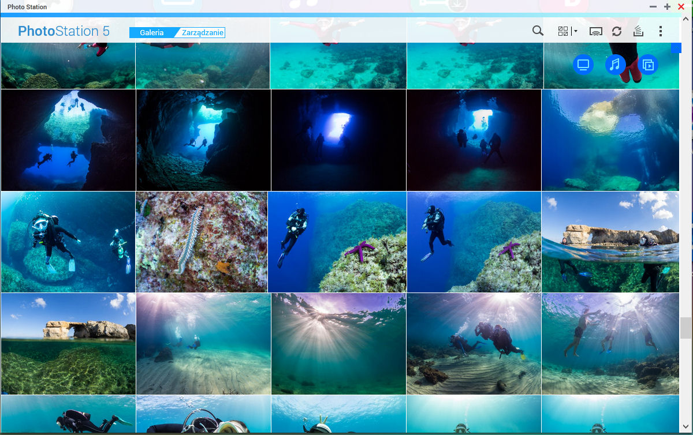This screenshot has width=693, height=435.
Task: Click the refresh icon in toolbar
Action: (x=617, y=31)
